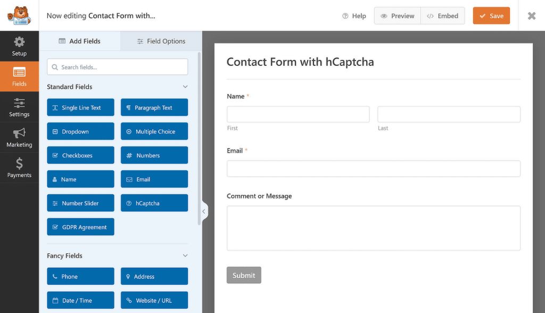
Task: Focus the Search fields input
Action: pyautogui.click(x=118, y=67)
